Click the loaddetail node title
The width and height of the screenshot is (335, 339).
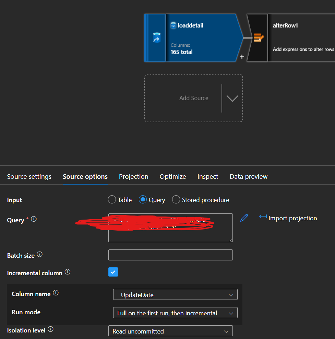point(190,25)
